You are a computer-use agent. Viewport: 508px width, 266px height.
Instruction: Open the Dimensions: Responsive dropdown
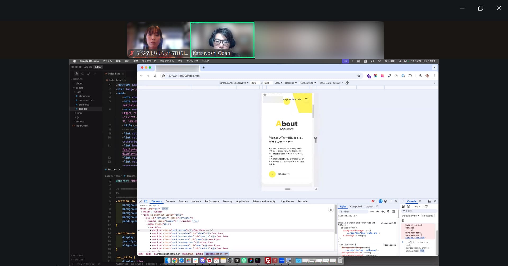pyautogui.click(x=234, y=83)
